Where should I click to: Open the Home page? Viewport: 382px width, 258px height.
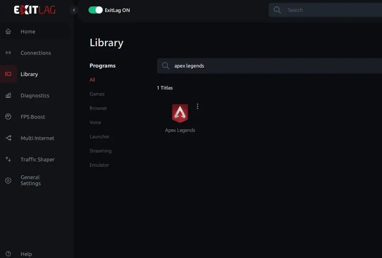[28, 32]
